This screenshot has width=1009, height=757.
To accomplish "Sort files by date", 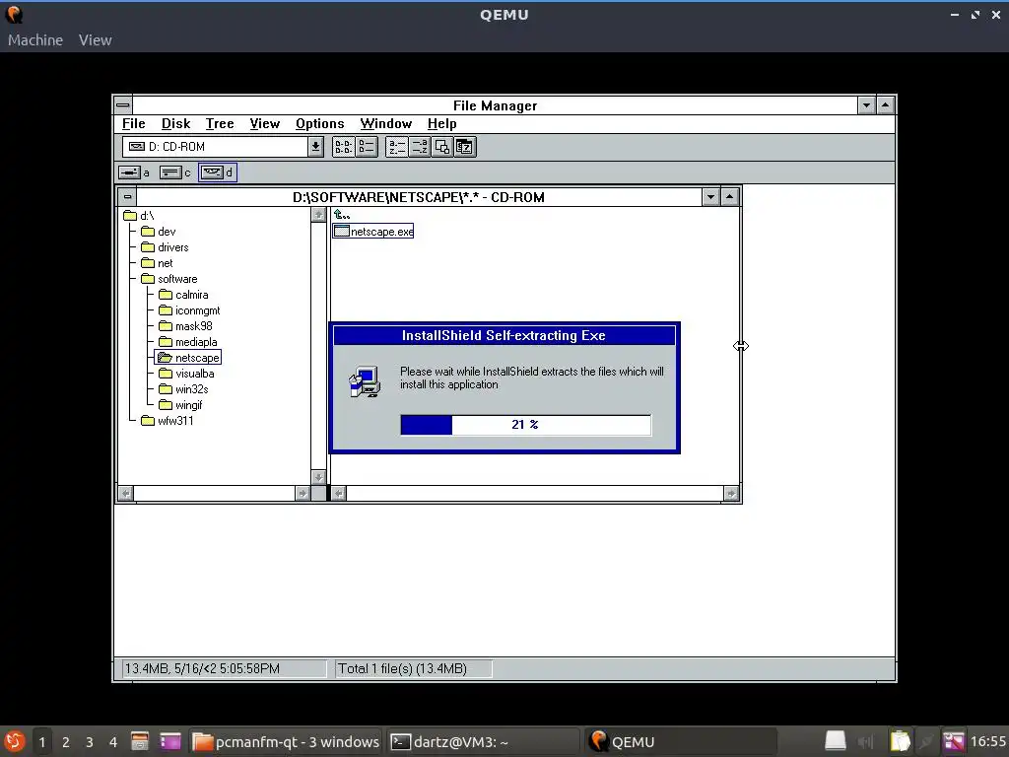I will tap(465, 147).
